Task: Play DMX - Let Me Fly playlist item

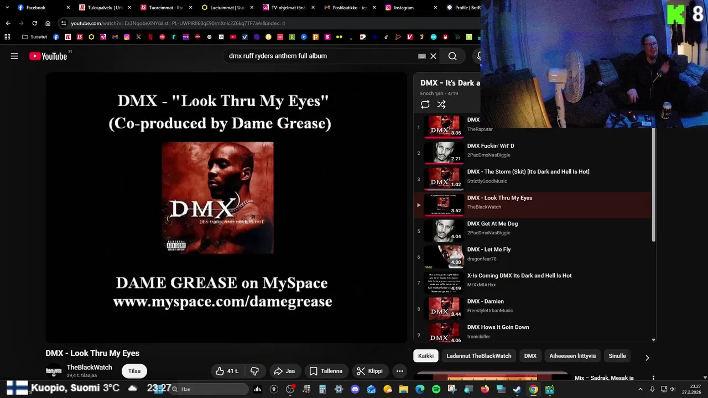Action: (x=533, y=257)
